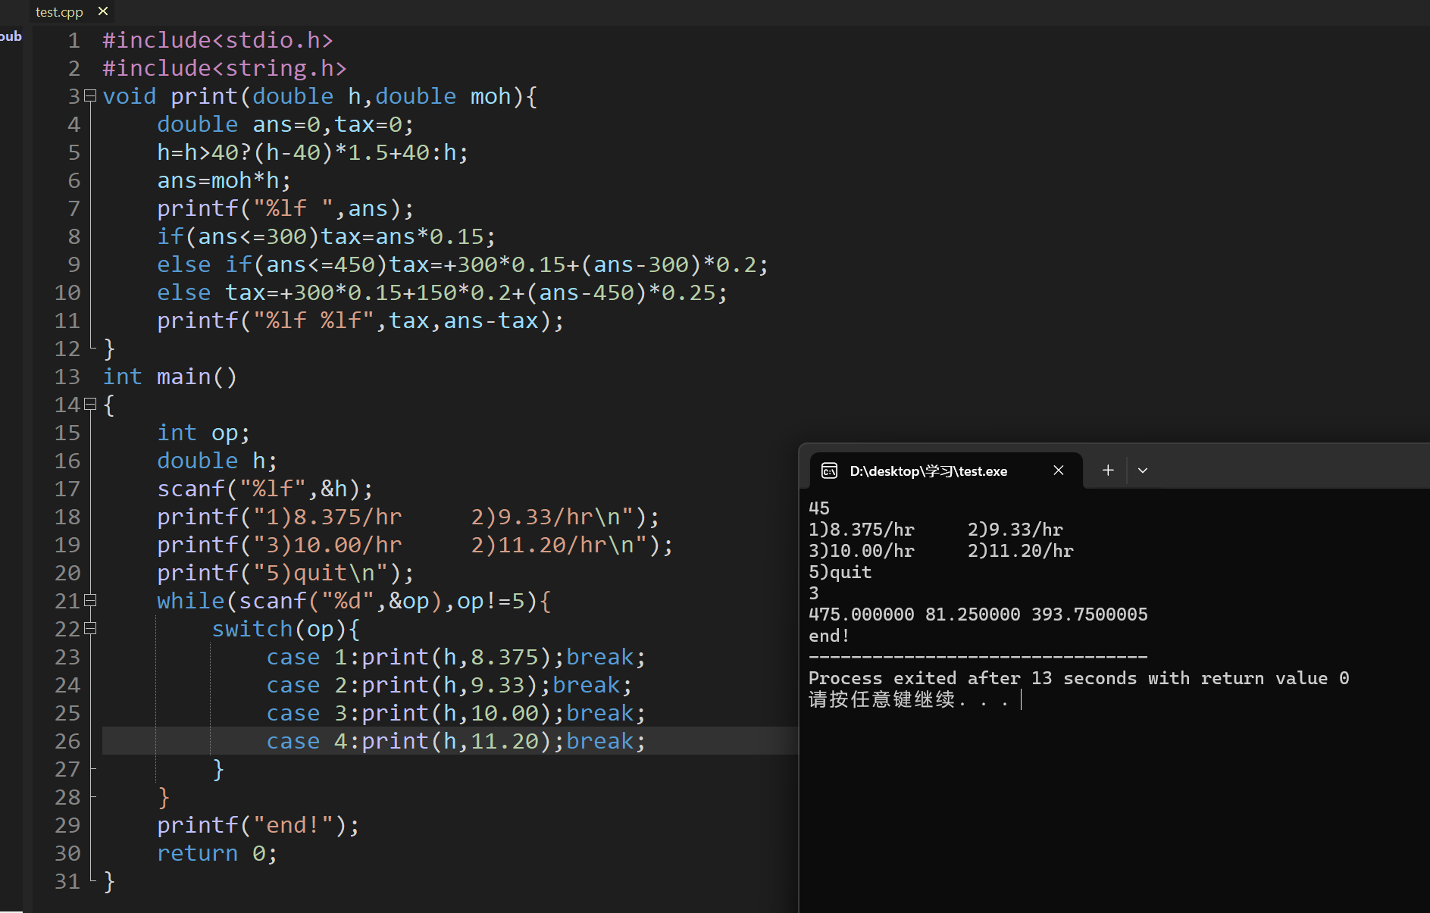Click on 'int main()' declaration

[170, 377]
